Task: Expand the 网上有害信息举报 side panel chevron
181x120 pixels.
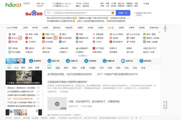Action: click(165, 111)
